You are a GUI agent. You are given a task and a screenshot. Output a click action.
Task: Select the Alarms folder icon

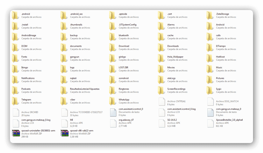pos(161,26)
